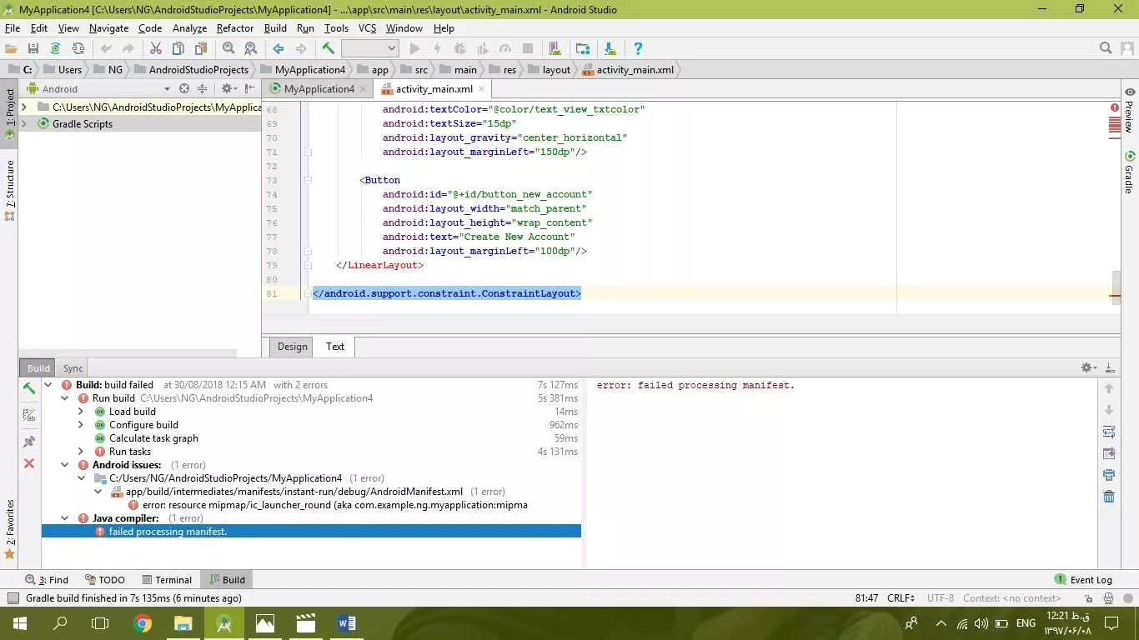Screen dimensions: 1139x640
Task: Click the trash Clear All icon in output
Action: (1109, 497)
